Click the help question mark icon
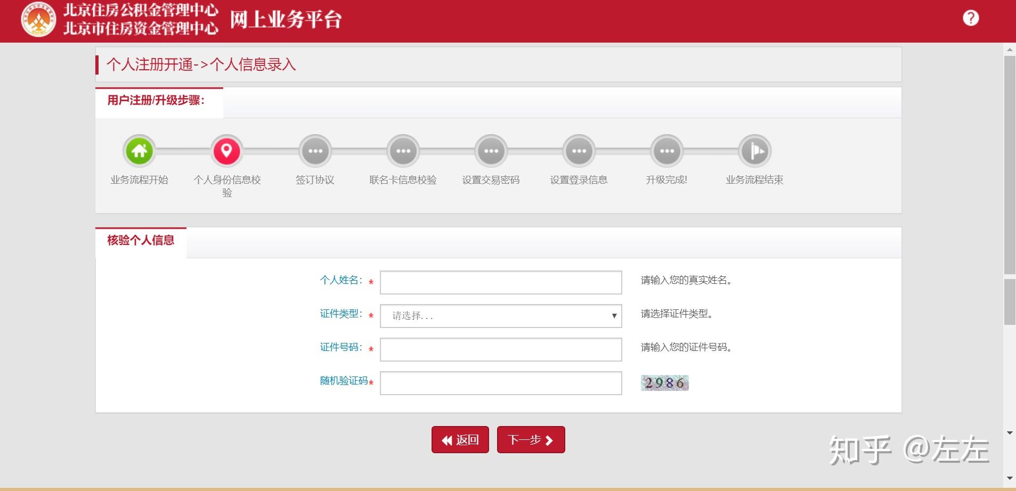1016x491 pixels. pyautogui.click(x=971, y=18)
